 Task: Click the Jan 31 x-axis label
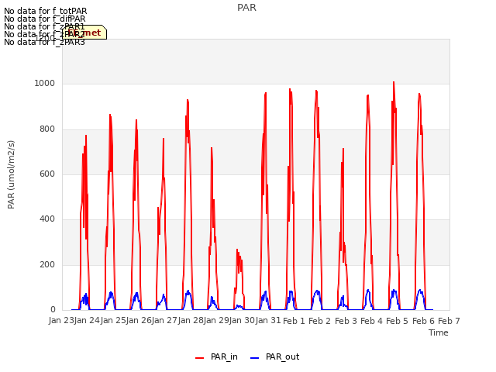268,320
